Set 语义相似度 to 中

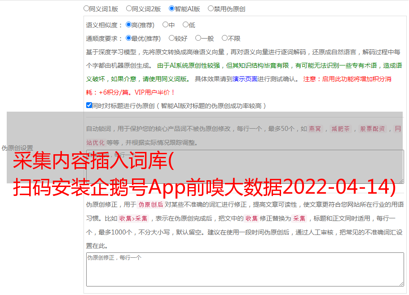pos(165,25)
